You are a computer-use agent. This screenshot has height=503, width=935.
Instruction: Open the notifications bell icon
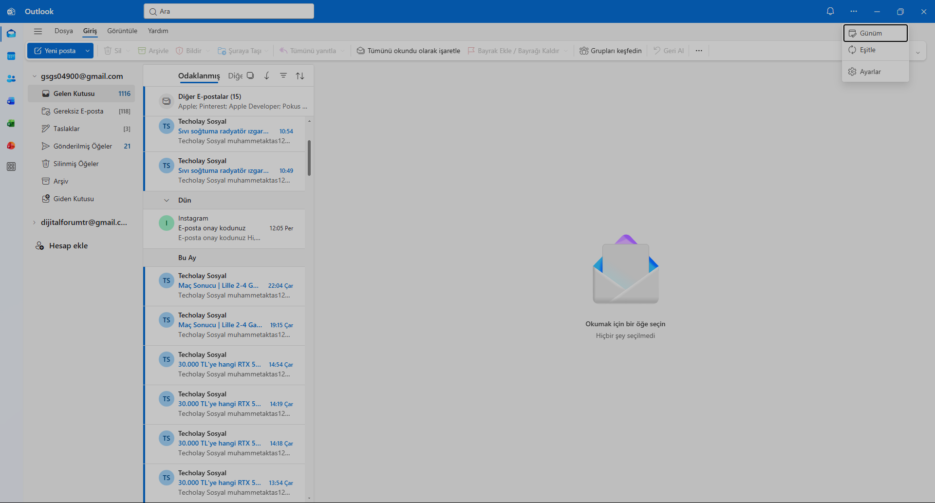[830, 11]
